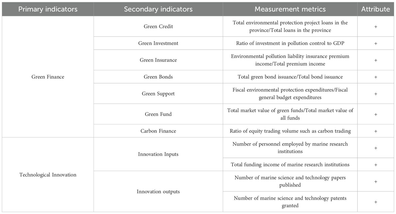Screen dimensions: 396x214
Task: Select the Green Investment cell
Action: (158, 43)
